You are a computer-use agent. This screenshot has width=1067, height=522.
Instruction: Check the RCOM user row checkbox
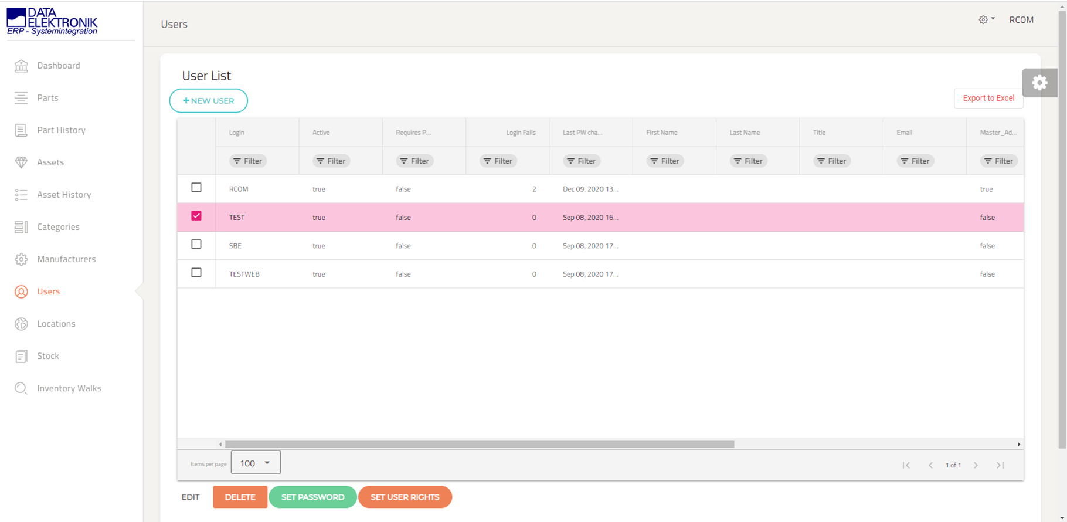pos(196,188)
